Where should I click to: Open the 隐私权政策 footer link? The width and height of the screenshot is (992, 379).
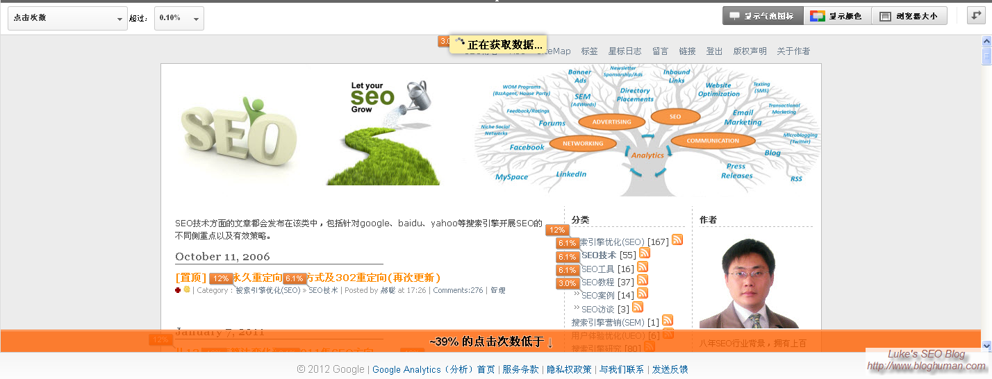point(569,370)
